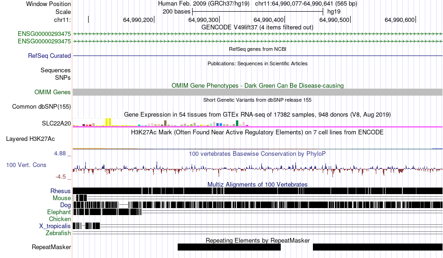The width and height of the screenshot is (443, 258).
Task: Click the RepeatMasker track label
Action: 51,247
